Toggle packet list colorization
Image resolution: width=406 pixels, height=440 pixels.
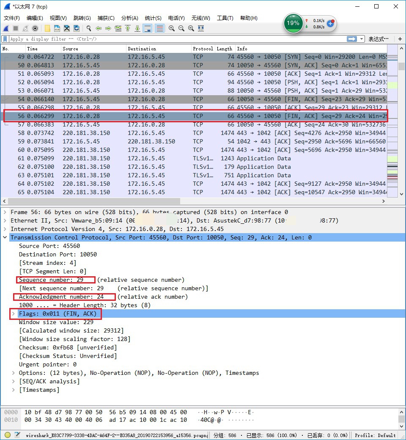point(159,28)
